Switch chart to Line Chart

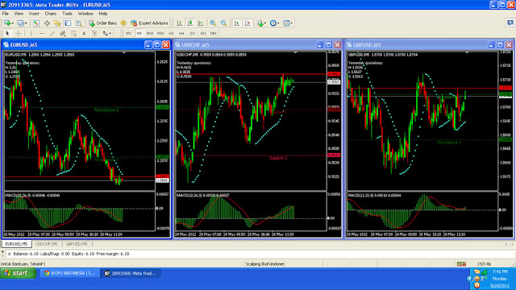[x=201, y=23]
